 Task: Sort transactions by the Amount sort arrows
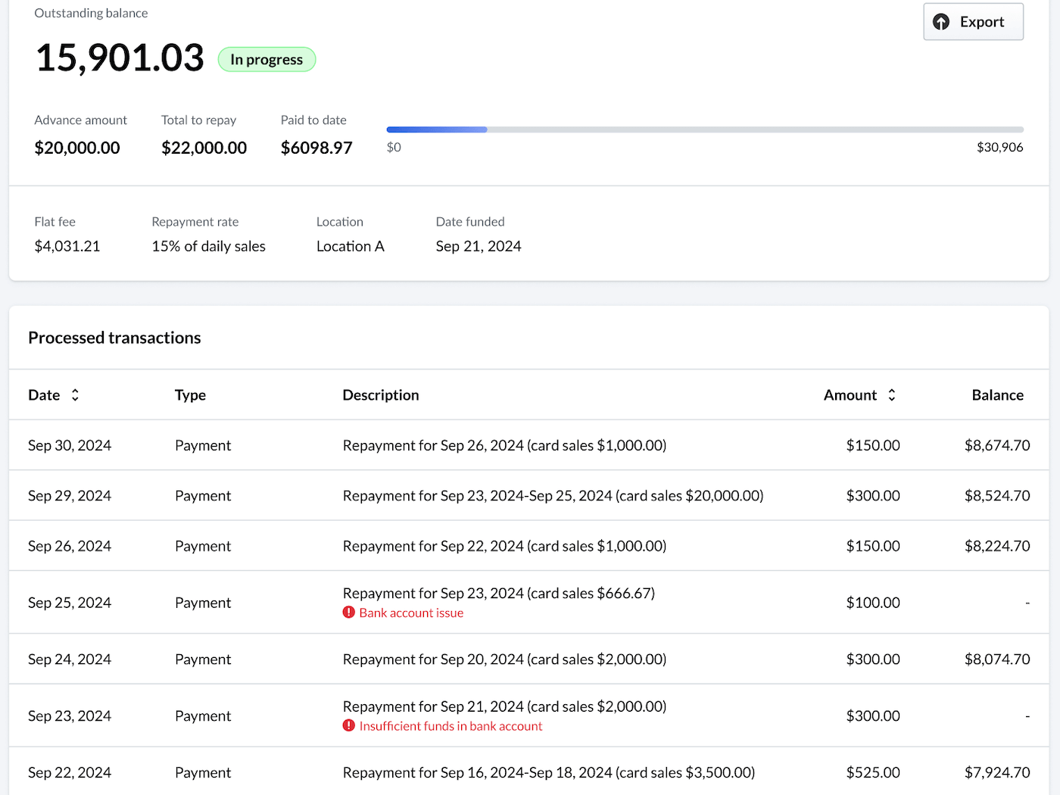[x=892, y=394]
